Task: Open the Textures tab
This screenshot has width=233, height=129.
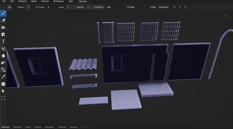Action: pyautogui.click(x=17, y=127)
